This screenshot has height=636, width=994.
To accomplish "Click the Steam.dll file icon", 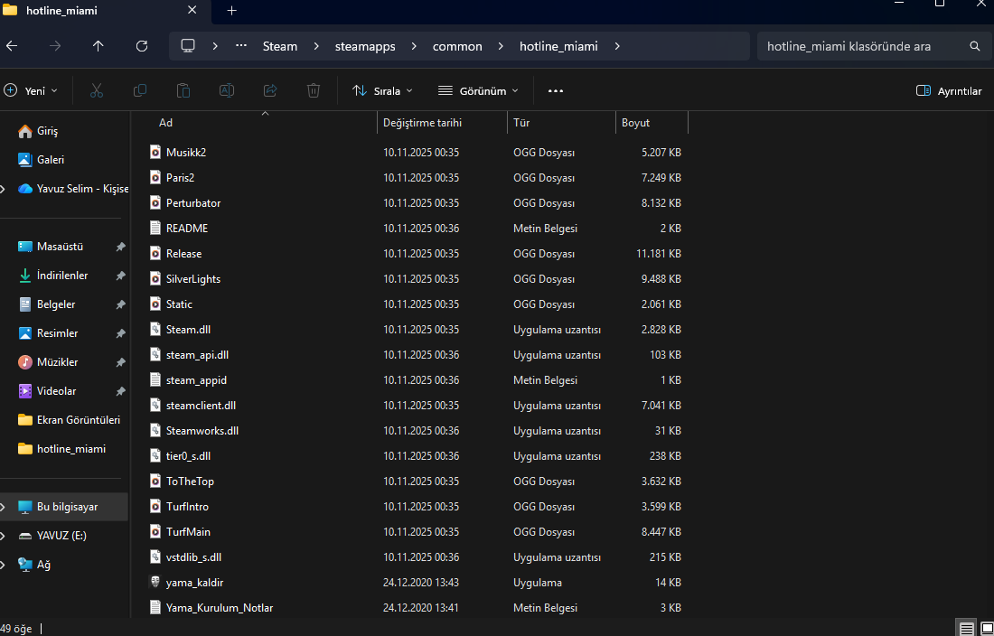I will [155, 330].
